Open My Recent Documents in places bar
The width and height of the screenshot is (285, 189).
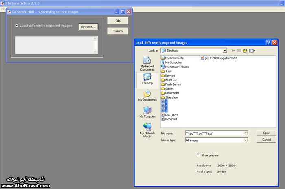point(147,64)
